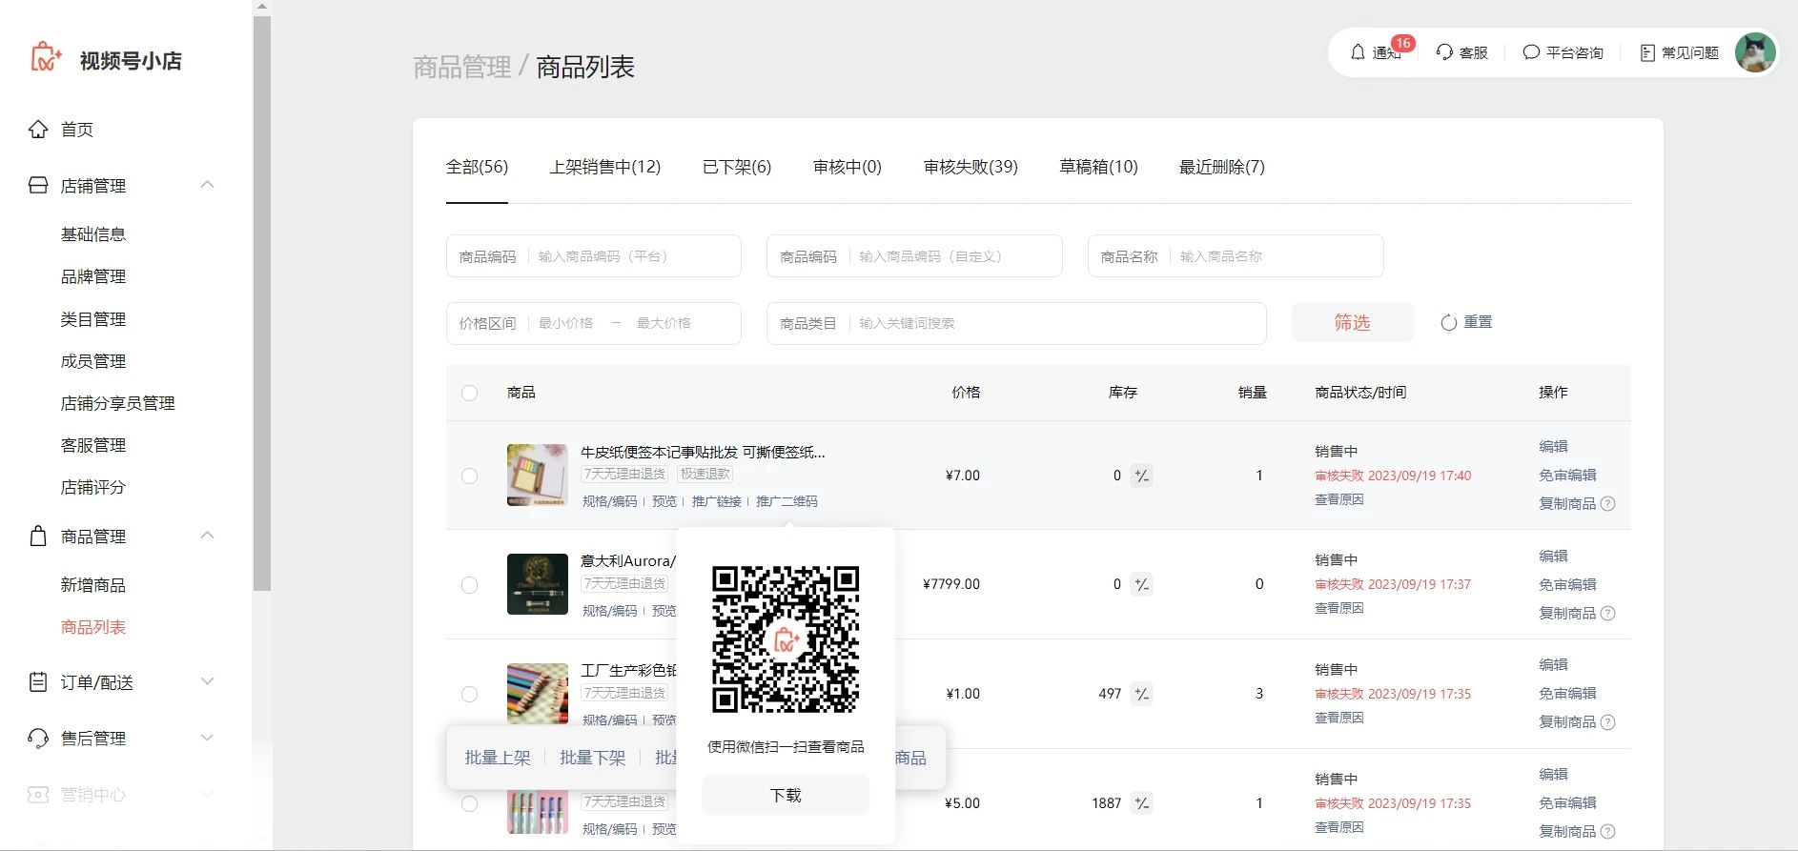
Task: Expand the 营销中心 section chevron
Action: click(x=207, y=793)
